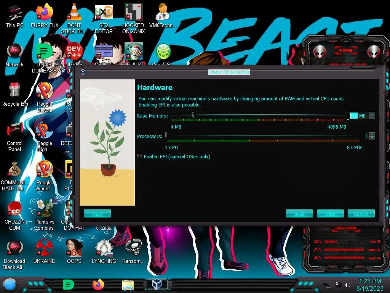Click the Next button

coord(330,214)
